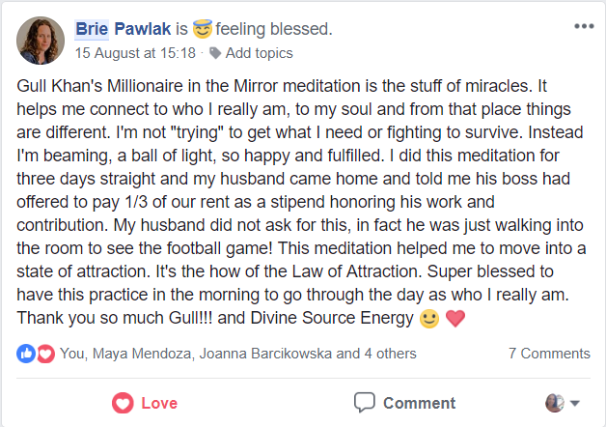Open the post options three-dots menu
The height and width of the screenshot is (427, 606).
coord(583,26)
